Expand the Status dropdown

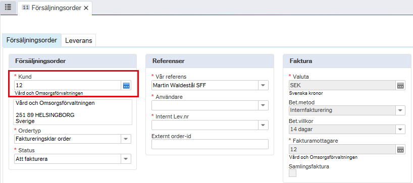[x=126, y=158]
